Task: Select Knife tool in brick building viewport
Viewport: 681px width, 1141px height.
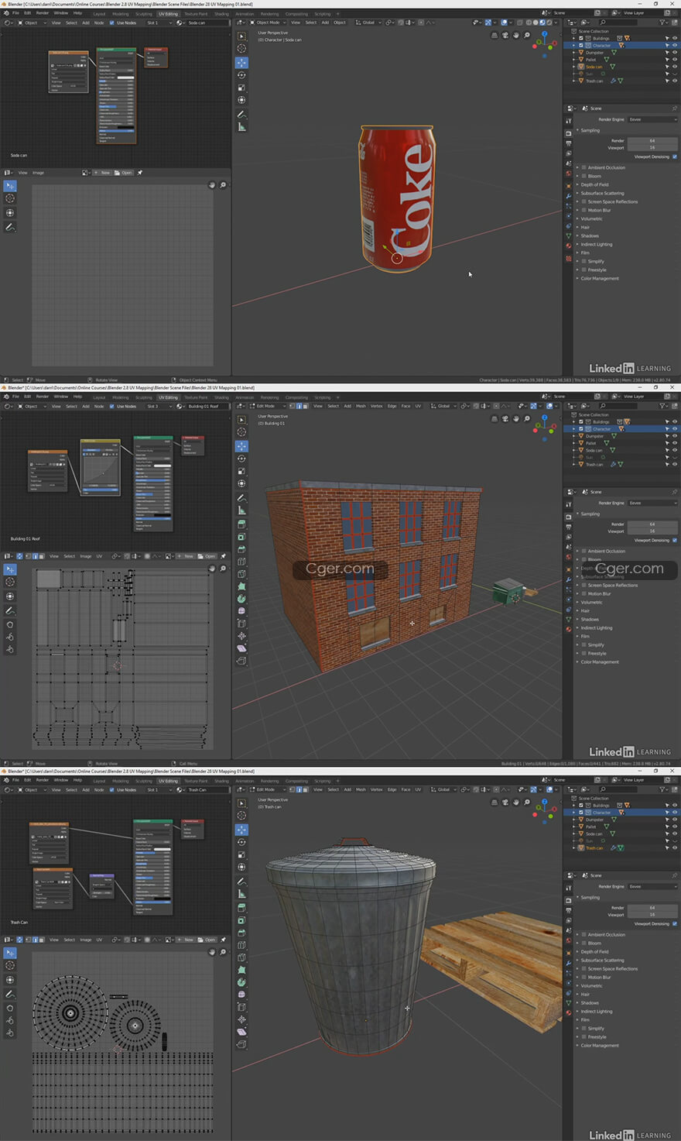Action: tap(241, 574)
